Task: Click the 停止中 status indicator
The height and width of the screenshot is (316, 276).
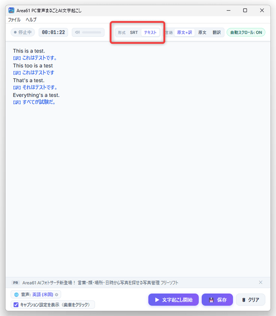Action: click(23, 32)
